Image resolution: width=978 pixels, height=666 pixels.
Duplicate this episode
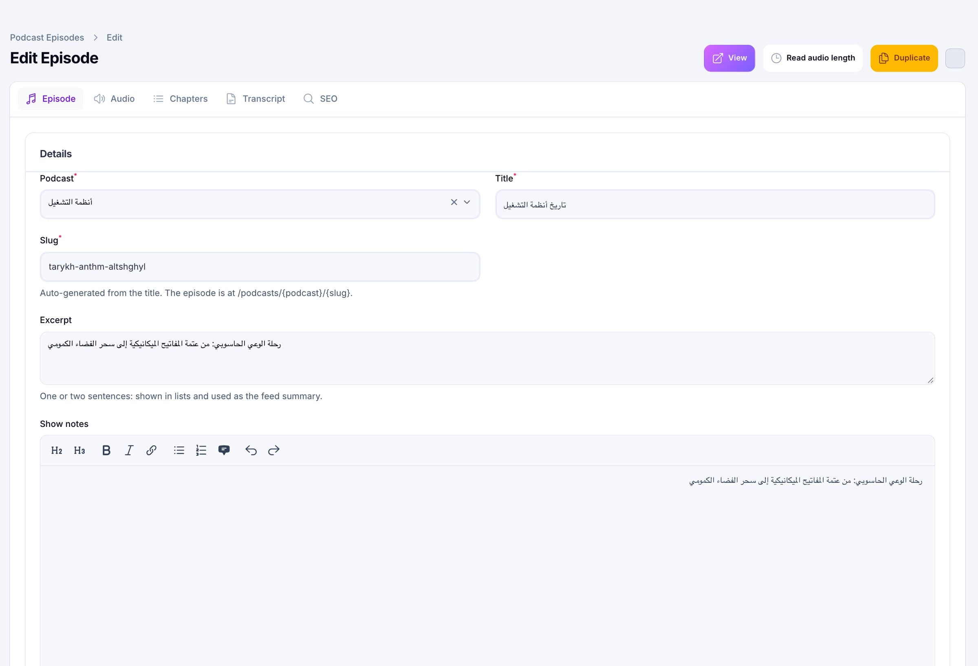coord(904,58)
